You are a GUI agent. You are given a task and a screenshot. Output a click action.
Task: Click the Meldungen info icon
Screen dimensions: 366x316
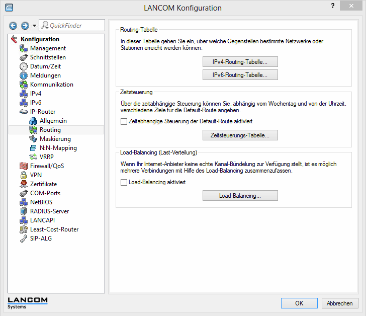coord(23,75)
